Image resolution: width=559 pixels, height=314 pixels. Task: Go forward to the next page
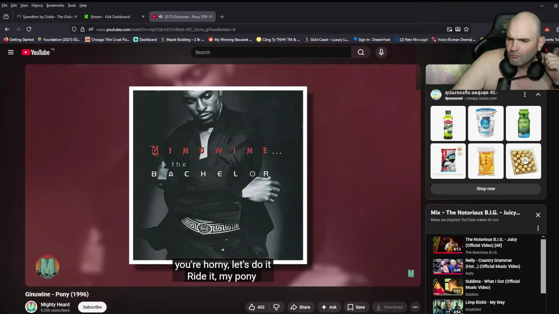tap(18, 29)
